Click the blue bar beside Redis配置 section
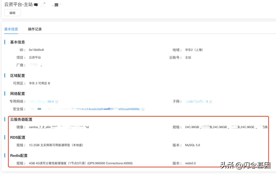 [x=5, y=155]
